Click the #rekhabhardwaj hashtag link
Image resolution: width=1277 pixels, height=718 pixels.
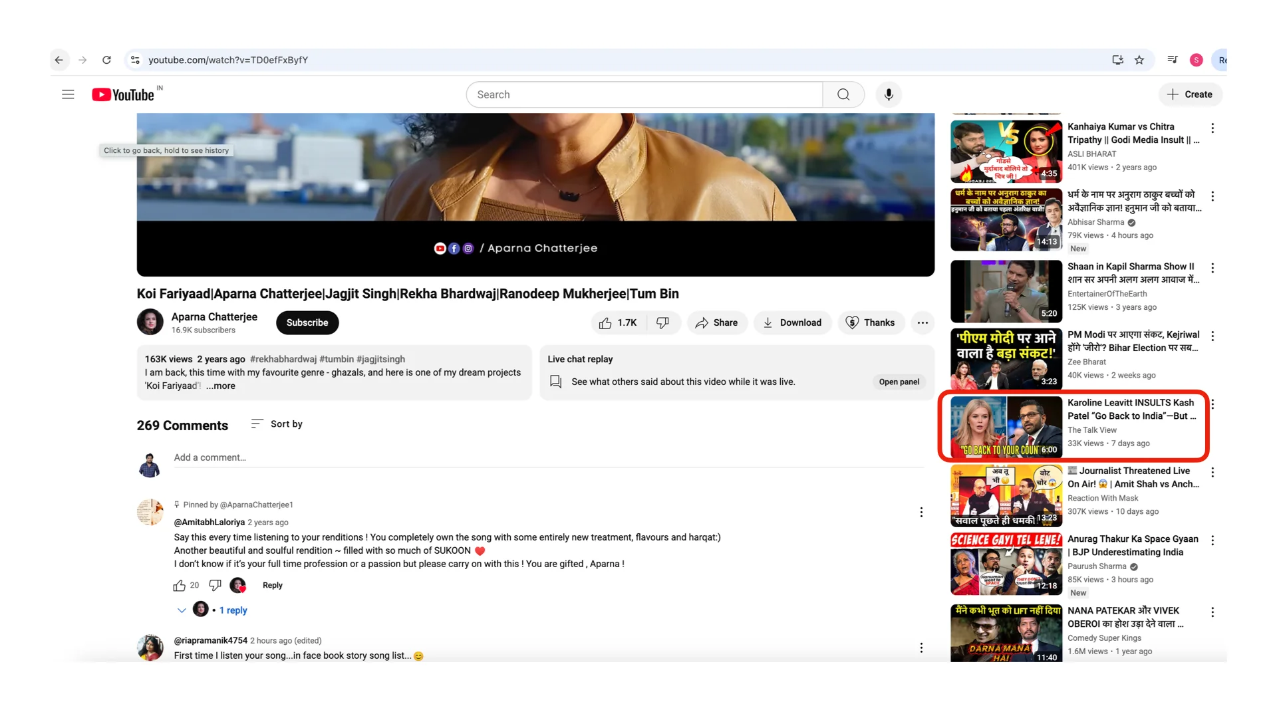coord(283,359)
